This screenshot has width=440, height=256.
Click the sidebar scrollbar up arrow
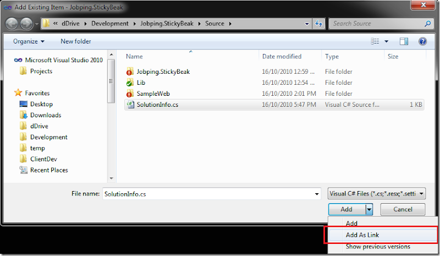click(x=112, y=55)
